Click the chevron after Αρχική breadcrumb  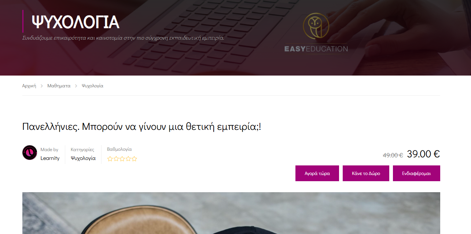(42, 86)
